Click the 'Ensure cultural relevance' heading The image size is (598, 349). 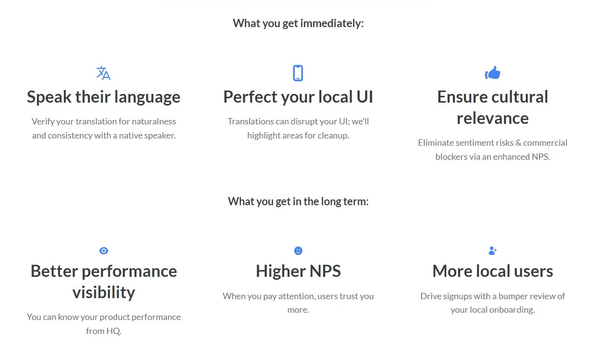point(493,107)
